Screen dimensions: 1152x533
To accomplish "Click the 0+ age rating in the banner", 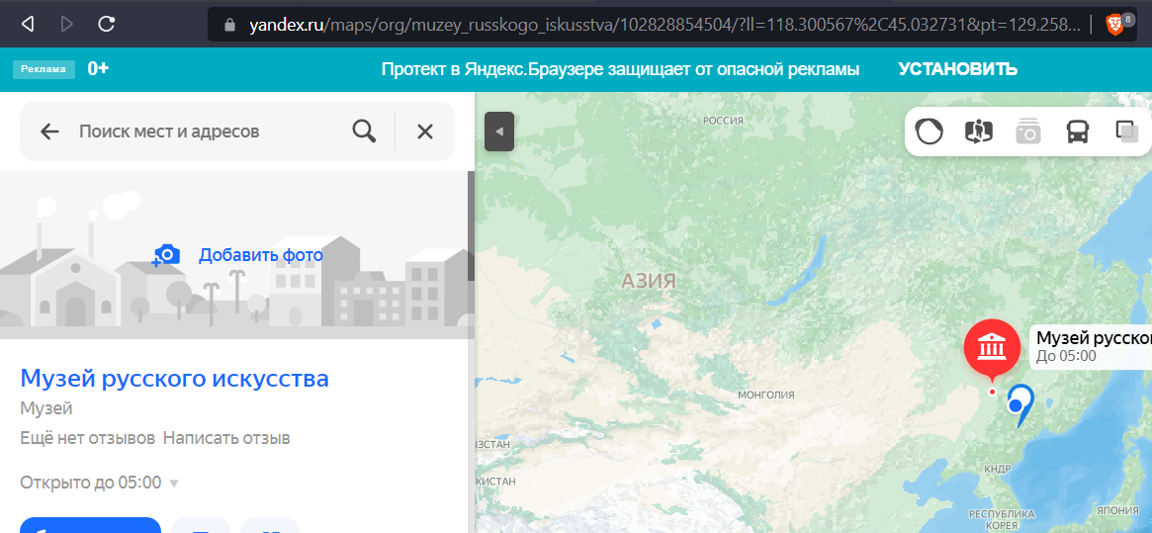I will pos(99,69).
